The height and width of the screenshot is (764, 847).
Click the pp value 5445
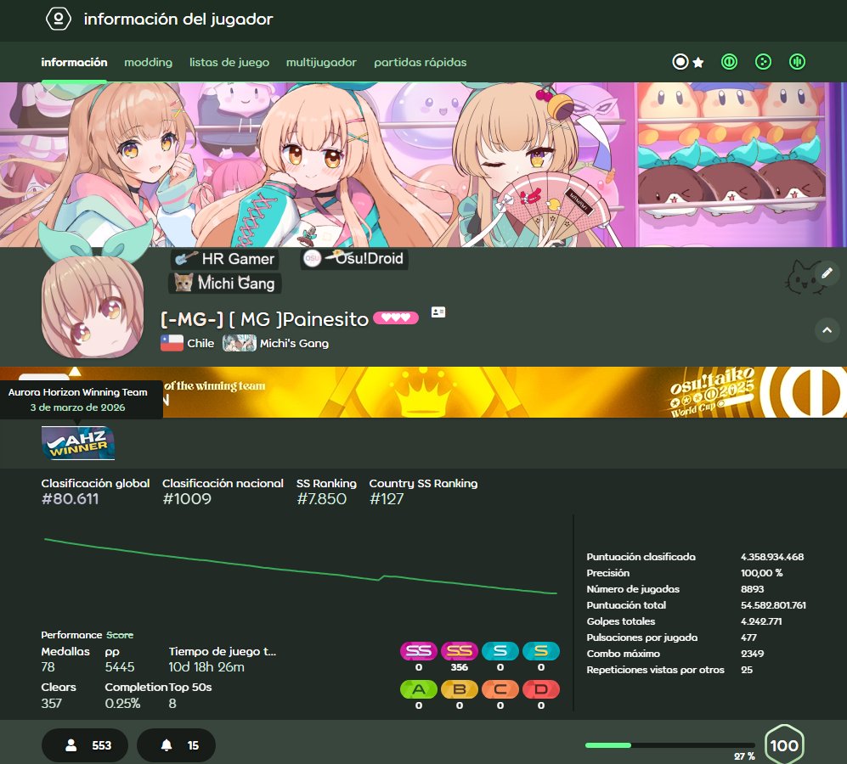[120, 667]
